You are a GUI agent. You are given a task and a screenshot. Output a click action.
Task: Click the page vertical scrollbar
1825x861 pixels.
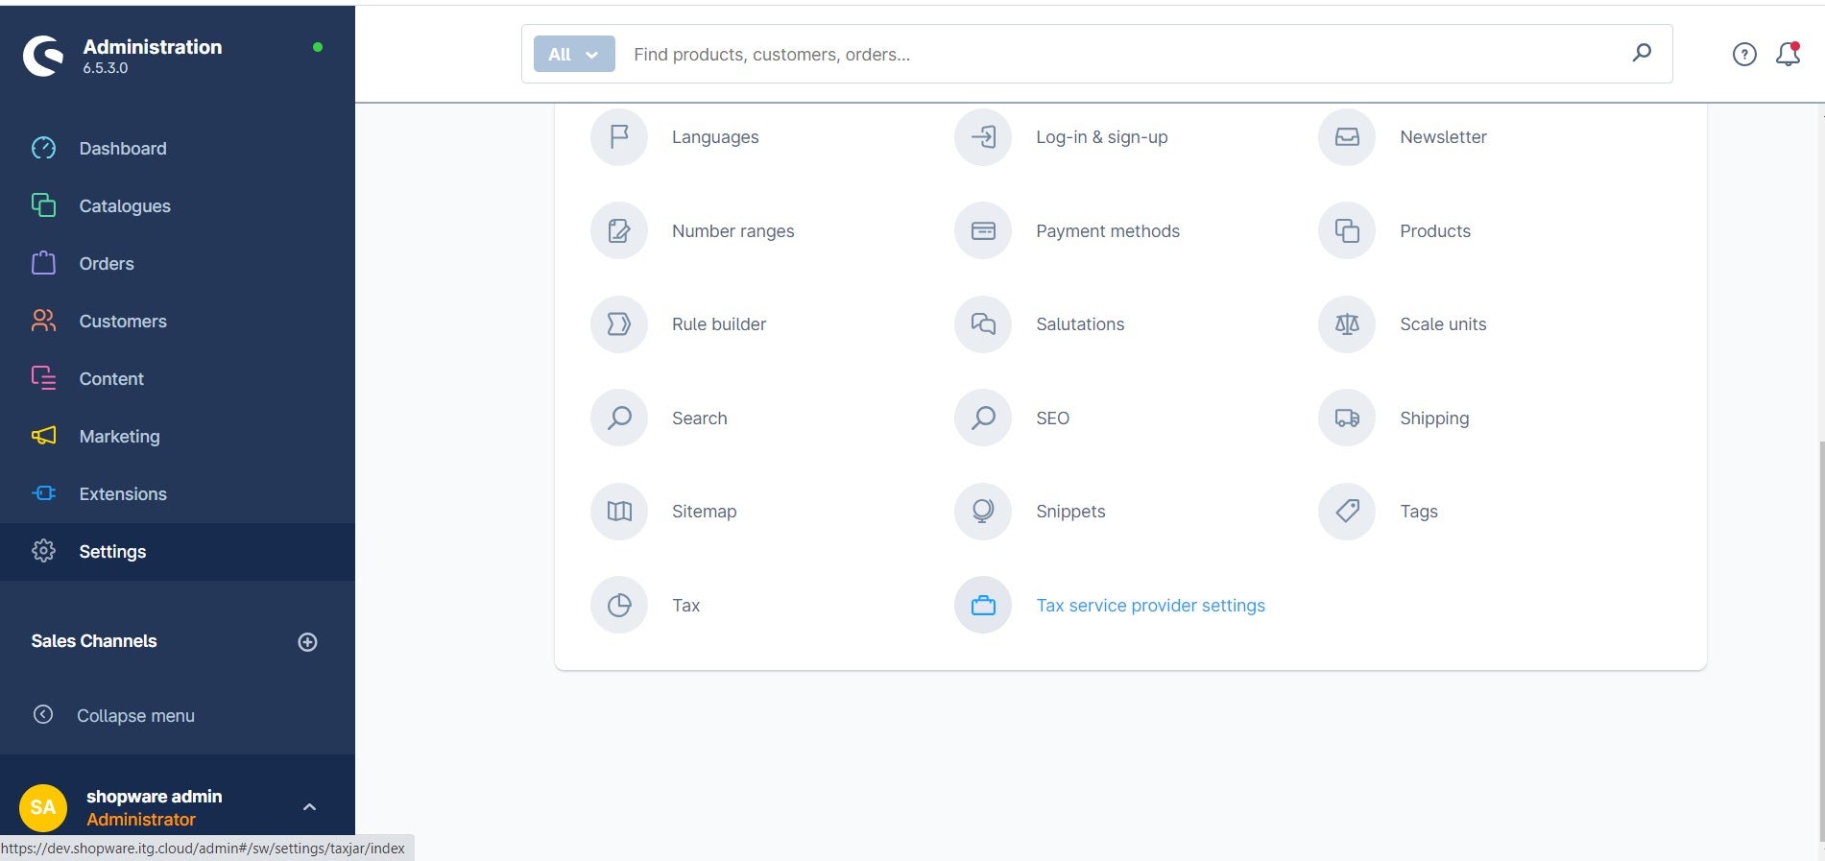(1821, 640)
